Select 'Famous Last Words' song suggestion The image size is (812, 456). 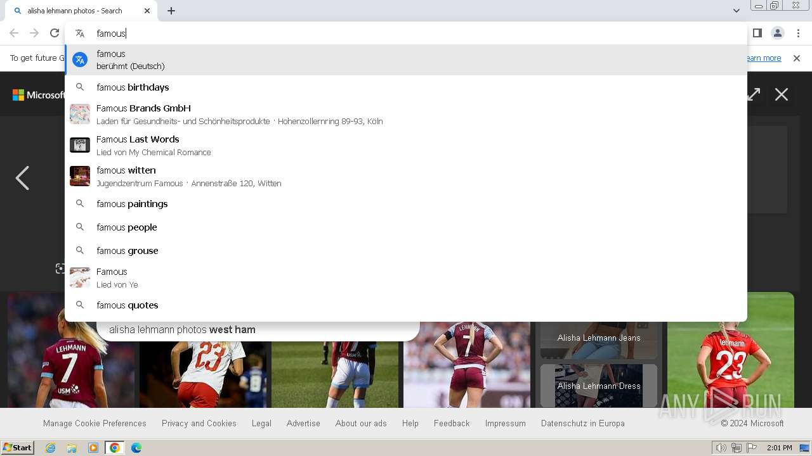[x=406, y=145]
